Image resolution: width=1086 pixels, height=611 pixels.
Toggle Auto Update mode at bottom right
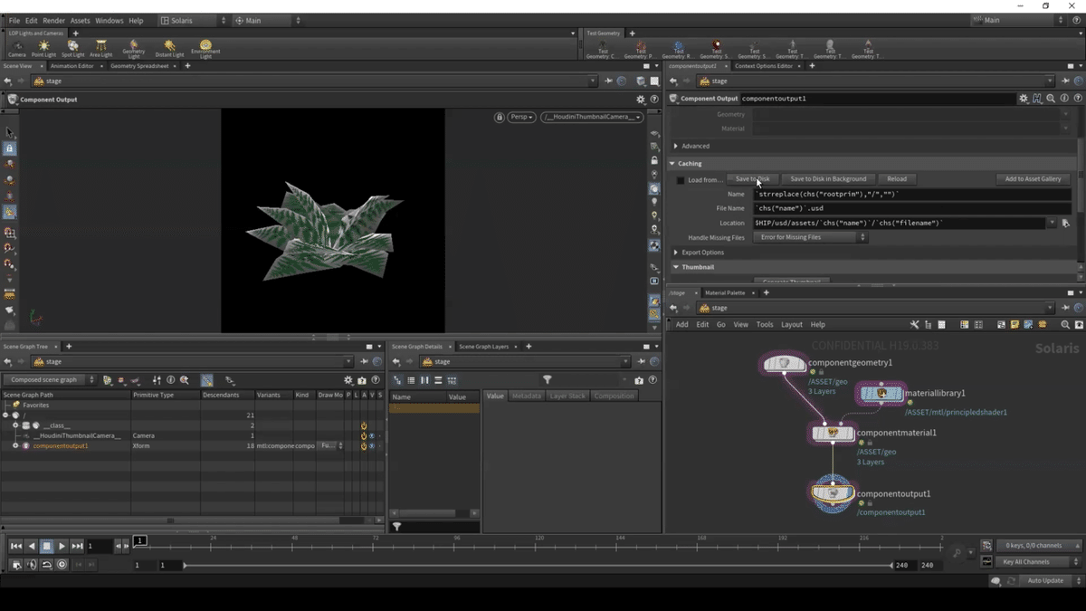pyautogui.click(x=1045, y=581)
